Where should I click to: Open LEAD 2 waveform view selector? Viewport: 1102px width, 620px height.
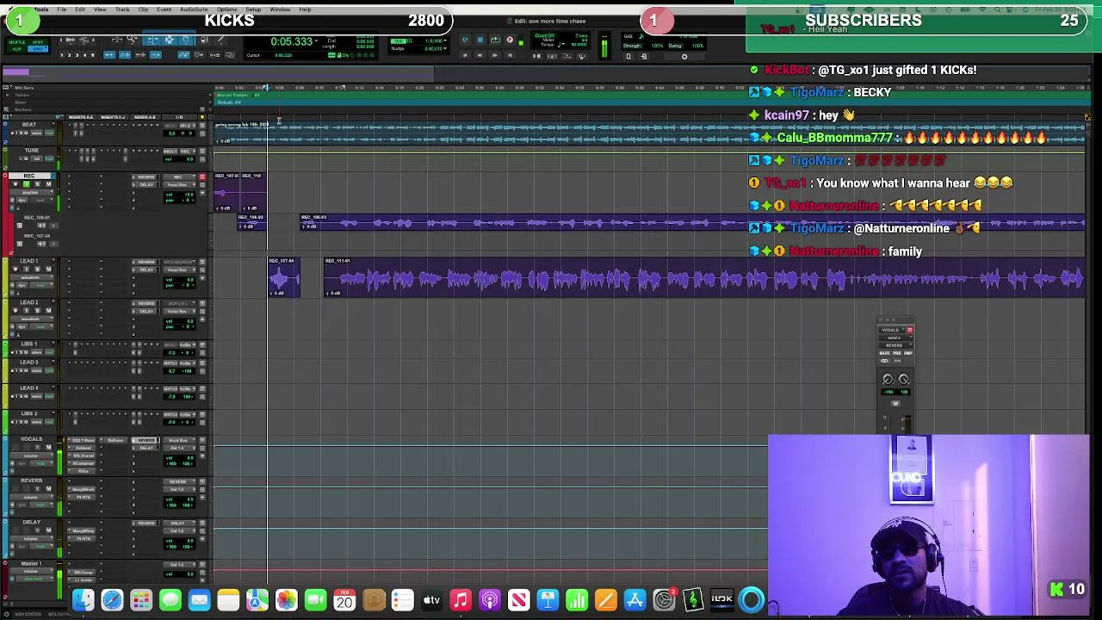[x=31, y=319]
